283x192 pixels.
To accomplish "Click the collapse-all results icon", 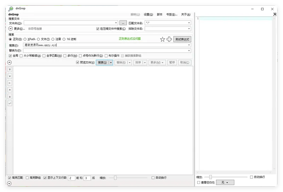I will pyautogui.click(x=10, y=69).
